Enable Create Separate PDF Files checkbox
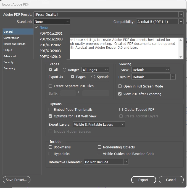 (50, 86)
